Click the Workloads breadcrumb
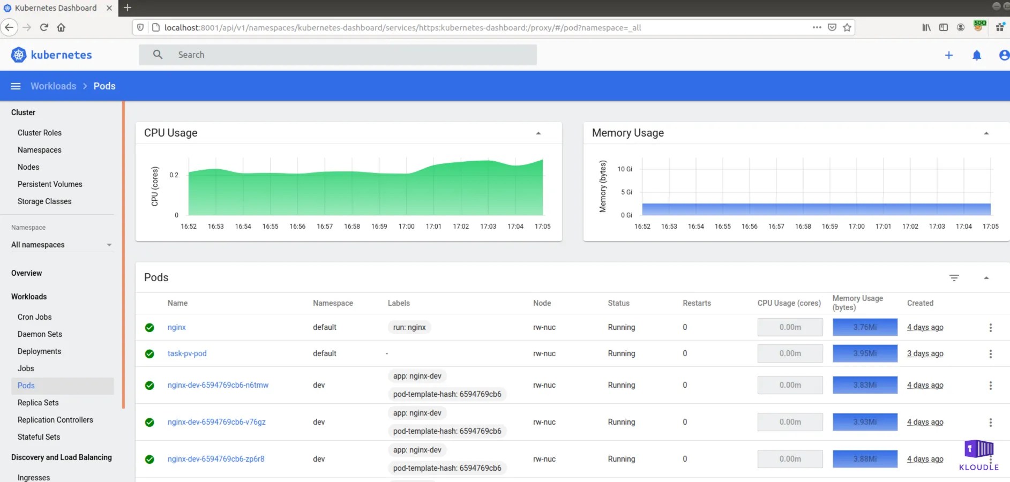The height and width of the screenshot is (482, 1010). (x=53, y=86)
